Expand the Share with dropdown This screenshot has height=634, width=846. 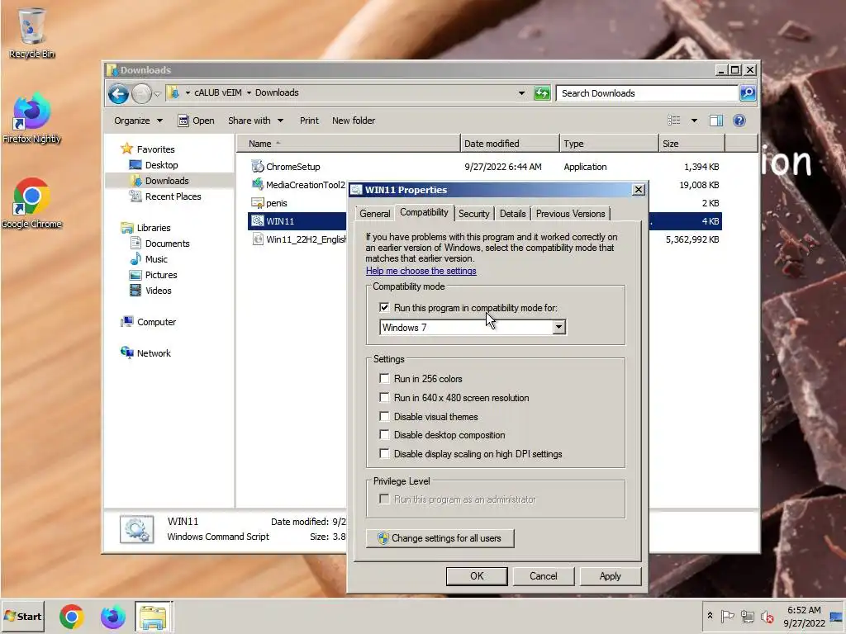[x=281, y=121]
